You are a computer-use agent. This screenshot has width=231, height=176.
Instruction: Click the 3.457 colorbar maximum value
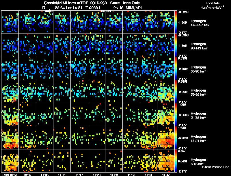[182, 151]
